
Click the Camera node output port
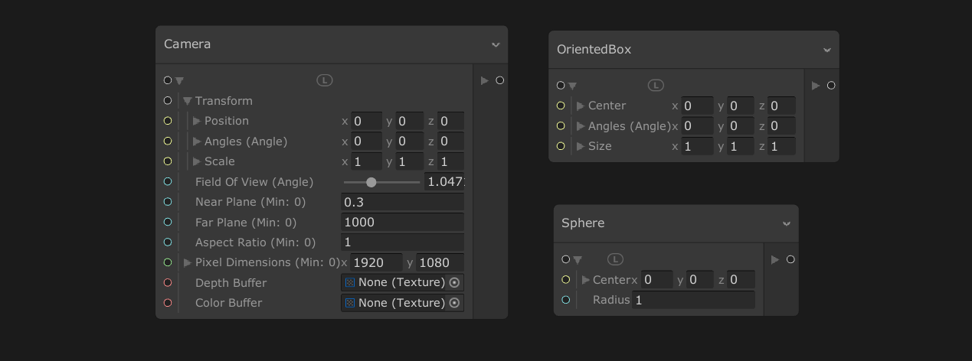pyautogui.click(x=500, y=80)
